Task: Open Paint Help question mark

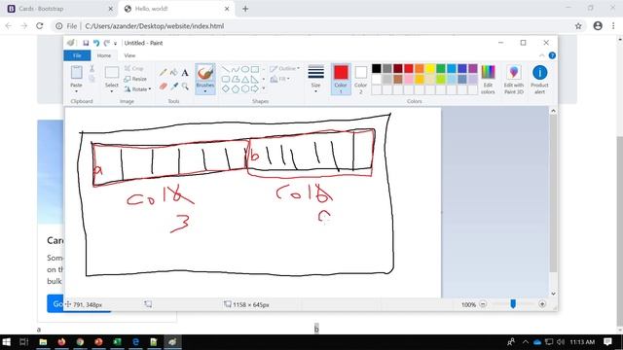Action: 552,55
